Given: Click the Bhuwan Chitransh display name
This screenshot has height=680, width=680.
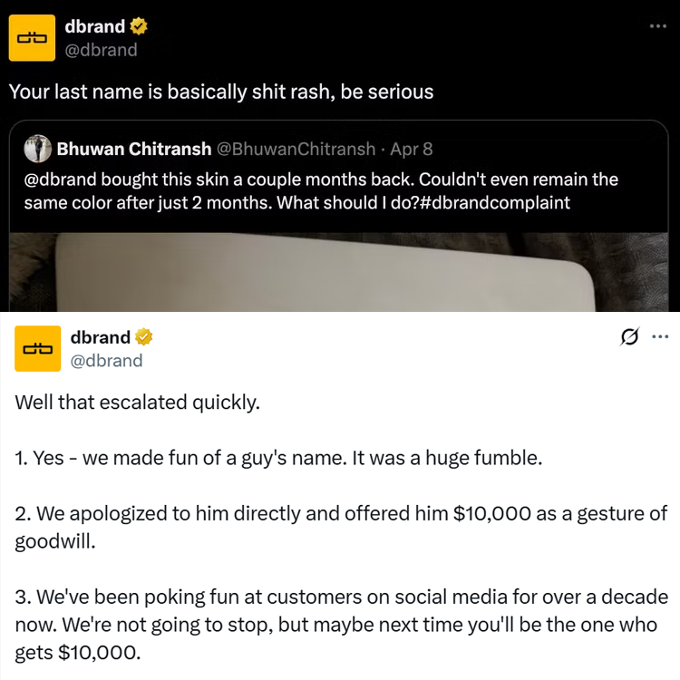Looking at the screenshot, I should click(x=134, y=149).
